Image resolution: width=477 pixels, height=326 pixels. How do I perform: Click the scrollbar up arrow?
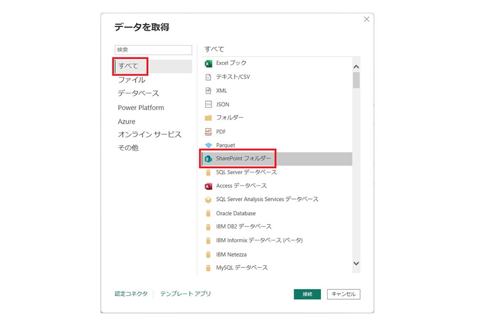coord(356,67)
